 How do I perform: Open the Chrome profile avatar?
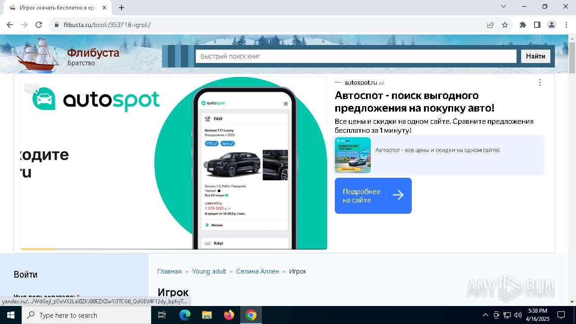552,25
